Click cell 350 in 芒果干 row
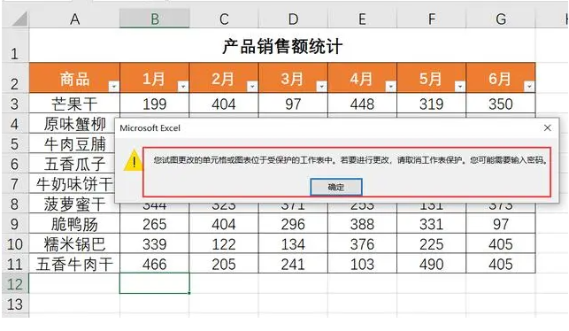Screen dimensions: 569x331 [x=501, y=104]
